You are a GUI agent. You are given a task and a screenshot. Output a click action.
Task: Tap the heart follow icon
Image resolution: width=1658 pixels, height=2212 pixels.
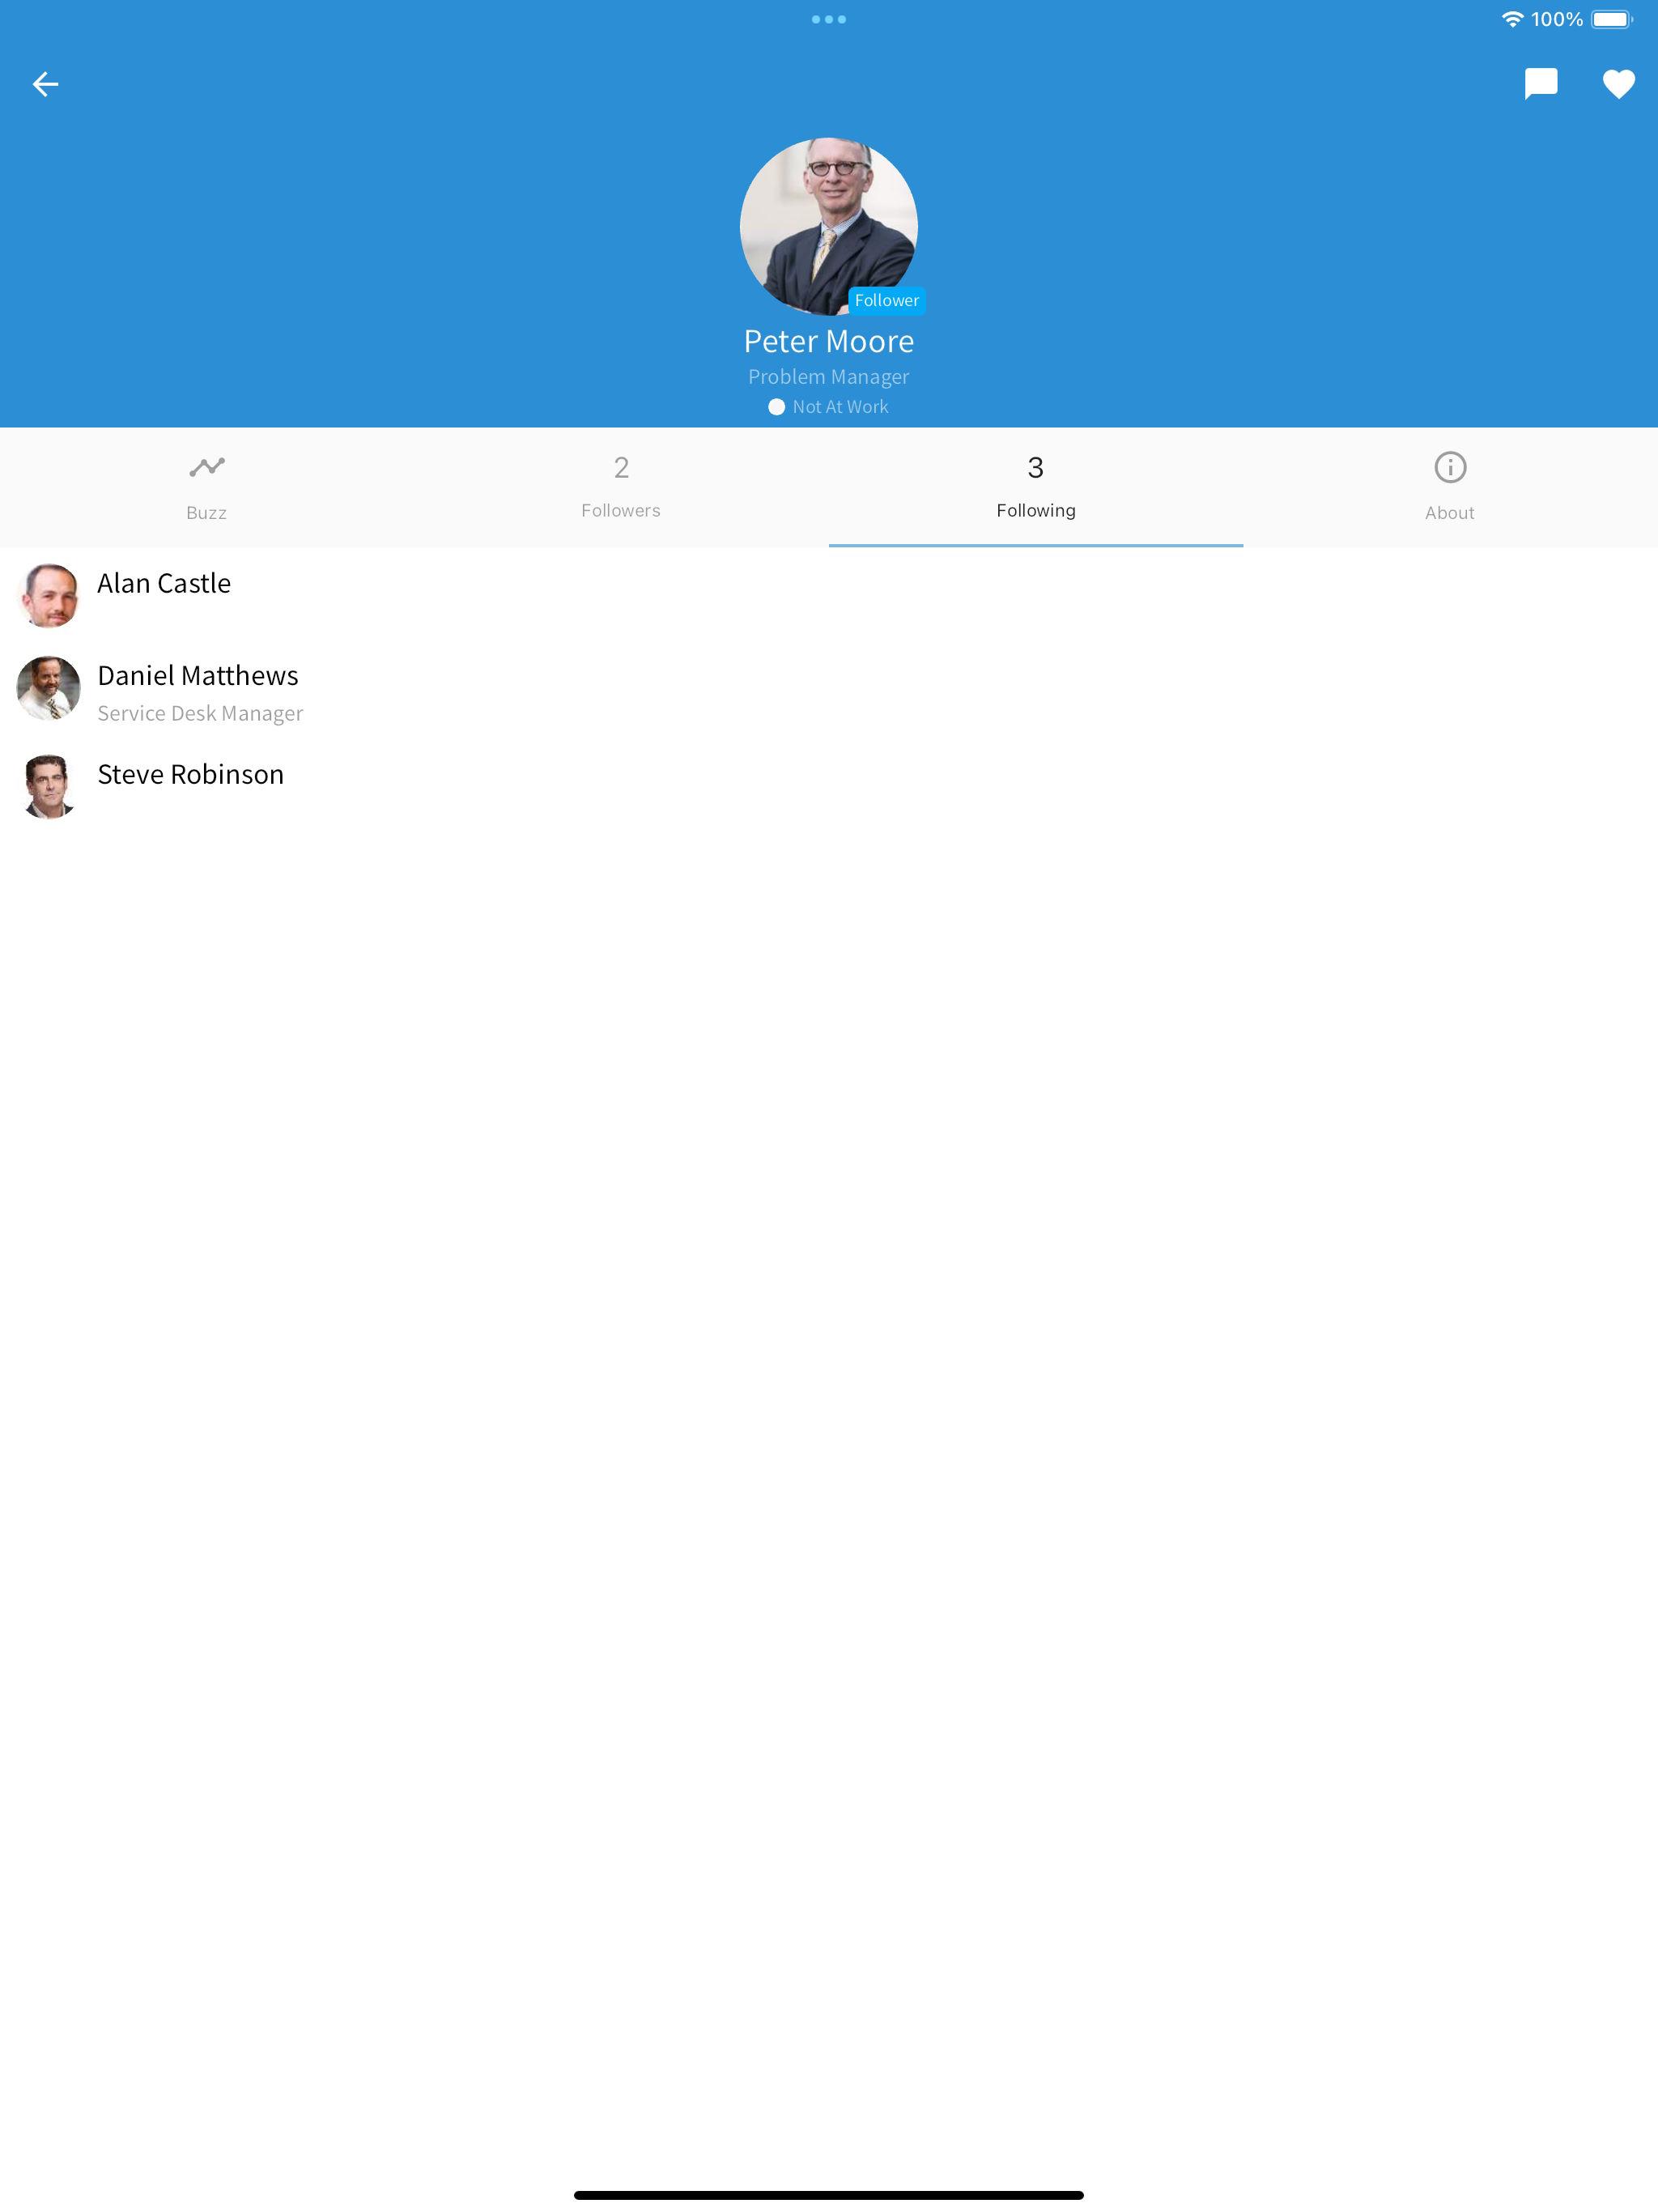click(x=1618, y=84)
